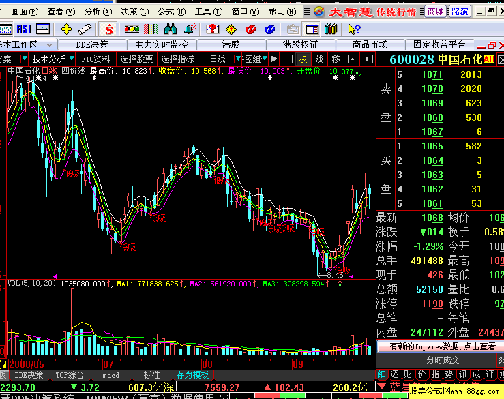Click the TopView new data notice
This screenshot has height=399, width=504.
(443, 346)
